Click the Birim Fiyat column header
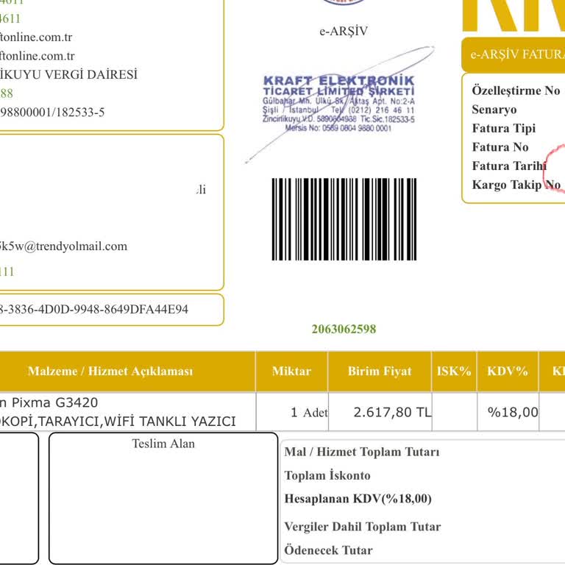The image size is (565, 565). 380,371
